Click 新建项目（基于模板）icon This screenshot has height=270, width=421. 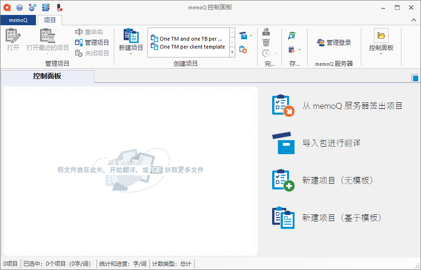click(x=283, y=218)
